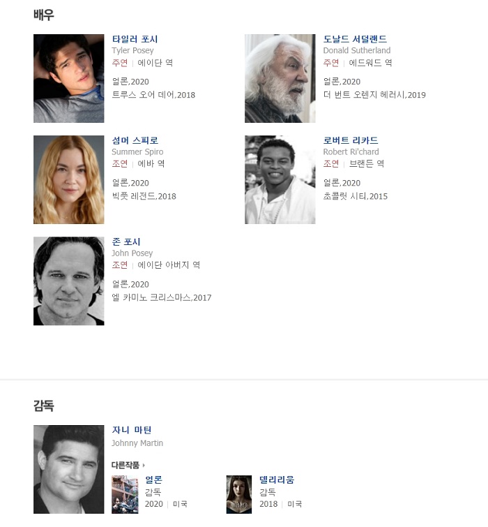This screenshot has width=488, height=527.
Task: Open the 도날드 서덜랜드 name link
Action: click(x=355, y=39)
